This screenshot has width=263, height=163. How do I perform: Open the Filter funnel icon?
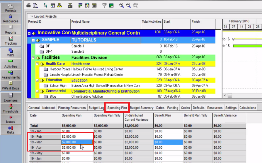point(104,5)
